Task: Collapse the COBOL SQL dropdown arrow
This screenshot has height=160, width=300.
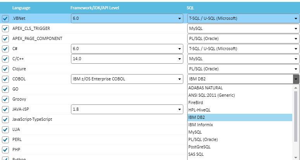Action: point(296,79)
